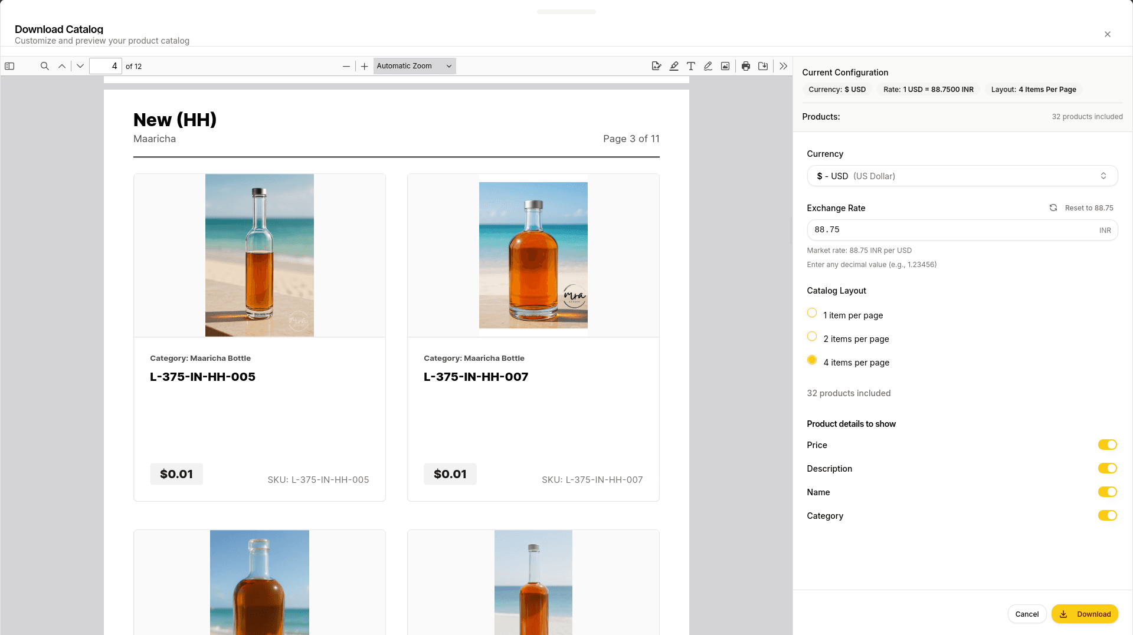Click Reset to 88.75 exchange rate
This screenshot has height=635, width=1133.
coord(1081,208)
